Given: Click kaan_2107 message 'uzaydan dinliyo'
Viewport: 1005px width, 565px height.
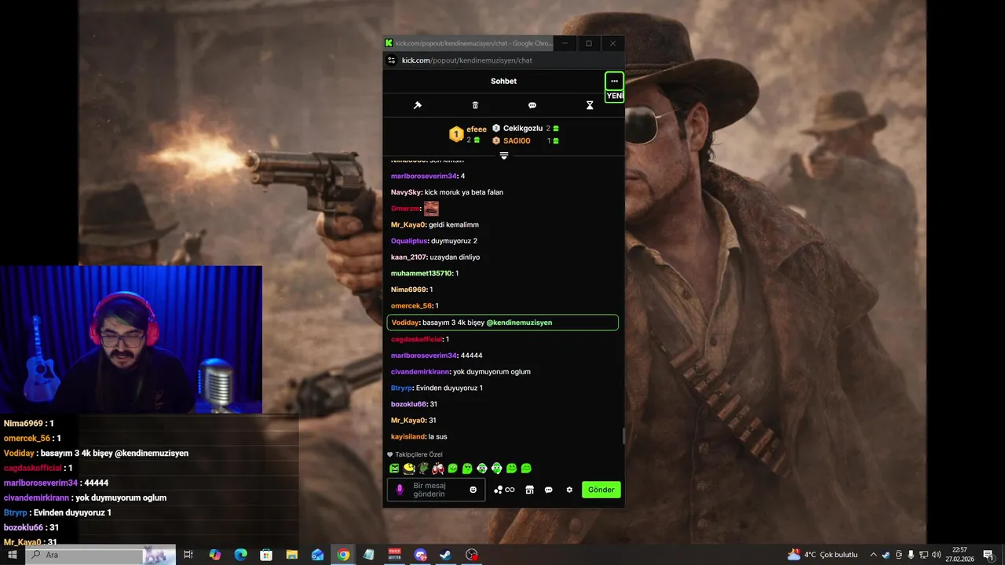Looking at the screenshot, I should (455, 257).
